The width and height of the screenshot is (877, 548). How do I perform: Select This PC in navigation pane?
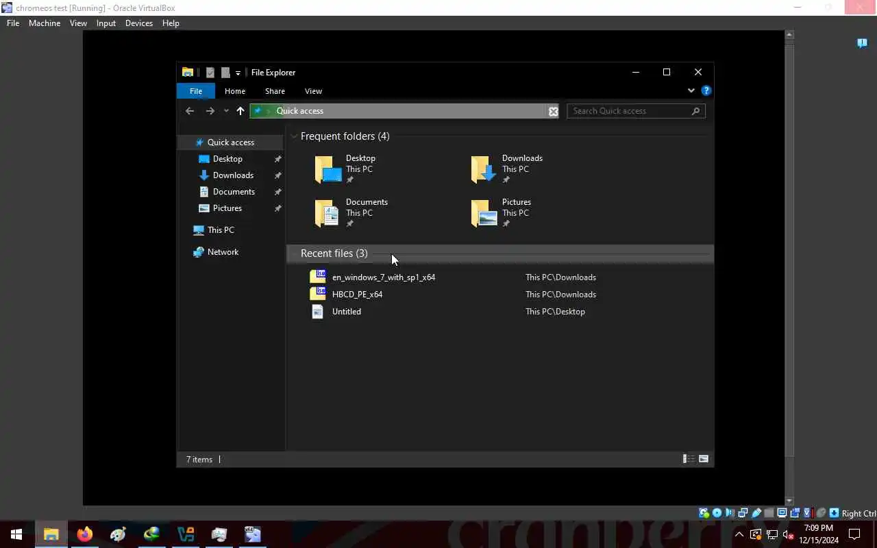coord(221,230)
